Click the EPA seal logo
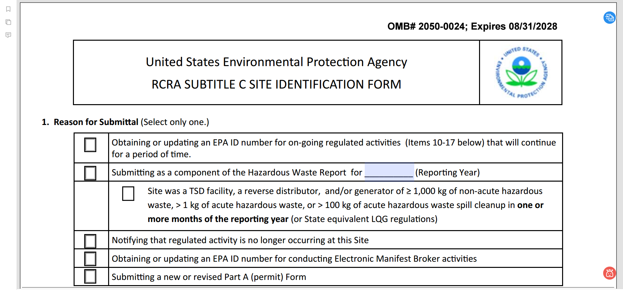The image size is (623, 290). (x=521, y=72)
